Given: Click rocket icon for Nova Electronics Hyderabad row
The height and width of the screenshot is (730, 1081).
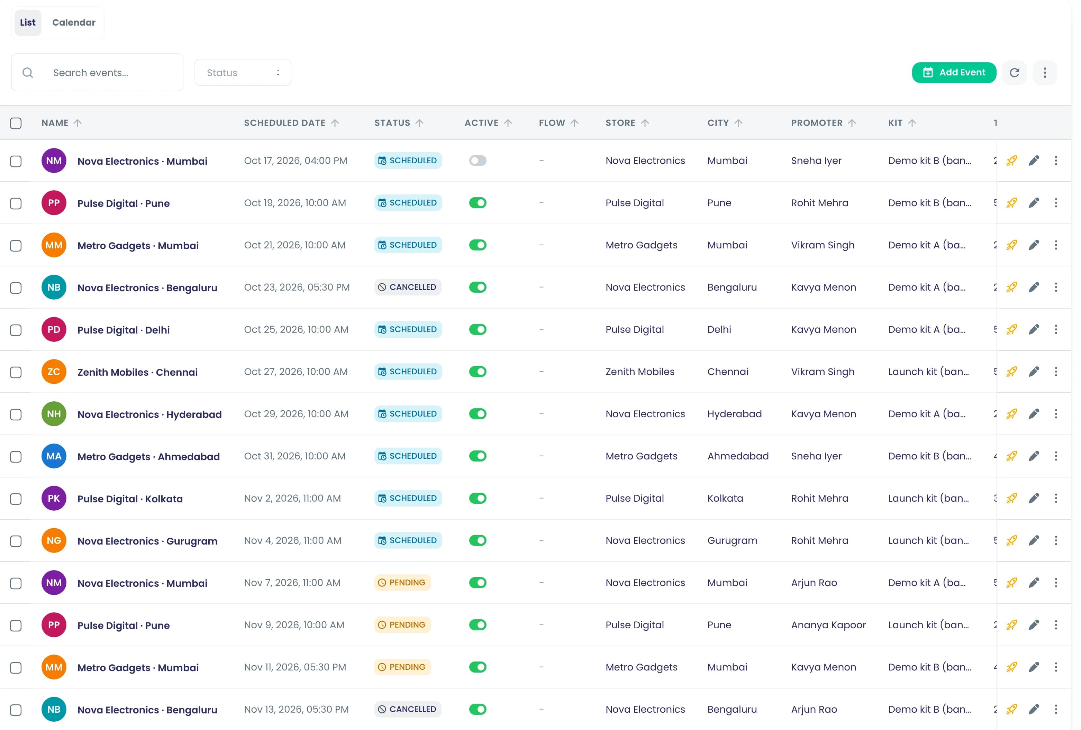Looking at the screenshot, I should [x=1011, y=414].
